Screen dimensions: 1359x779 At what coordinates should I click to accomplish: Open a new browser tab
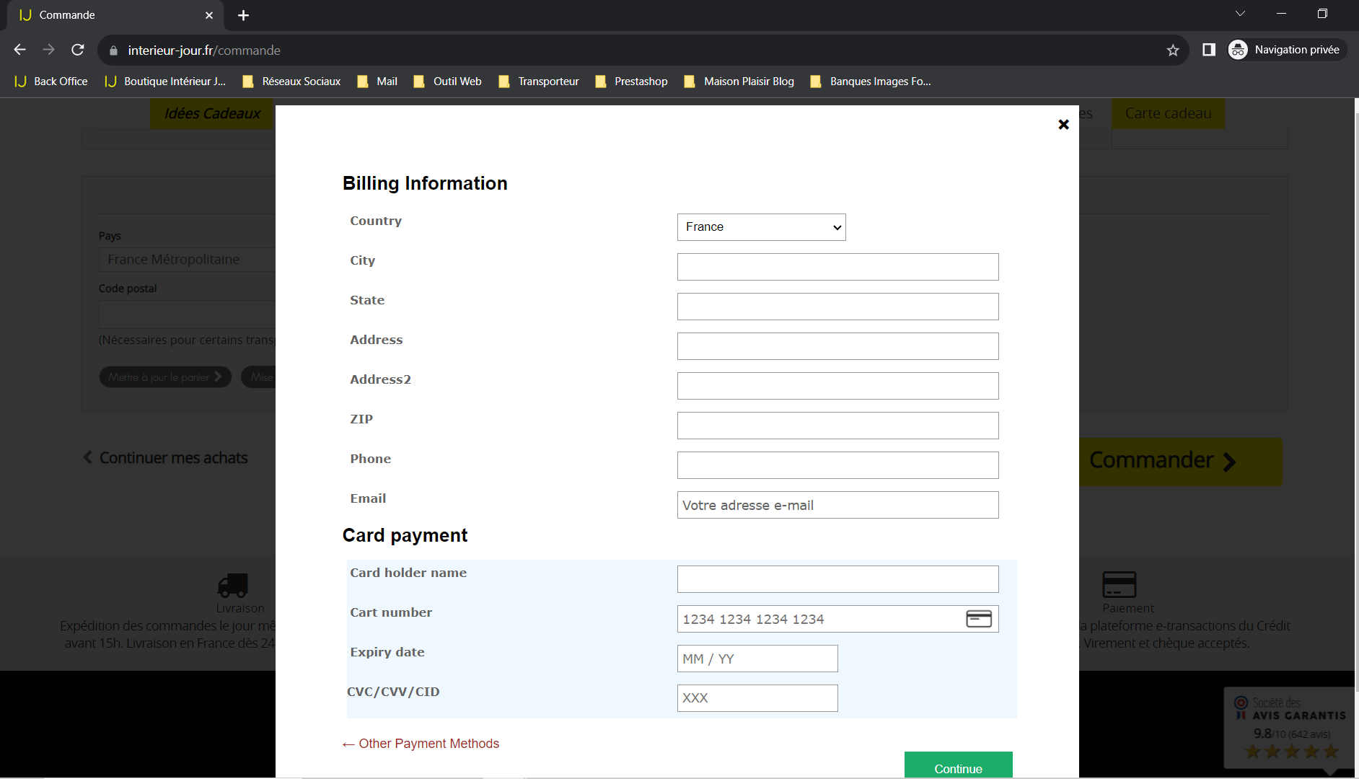(243, 15)
